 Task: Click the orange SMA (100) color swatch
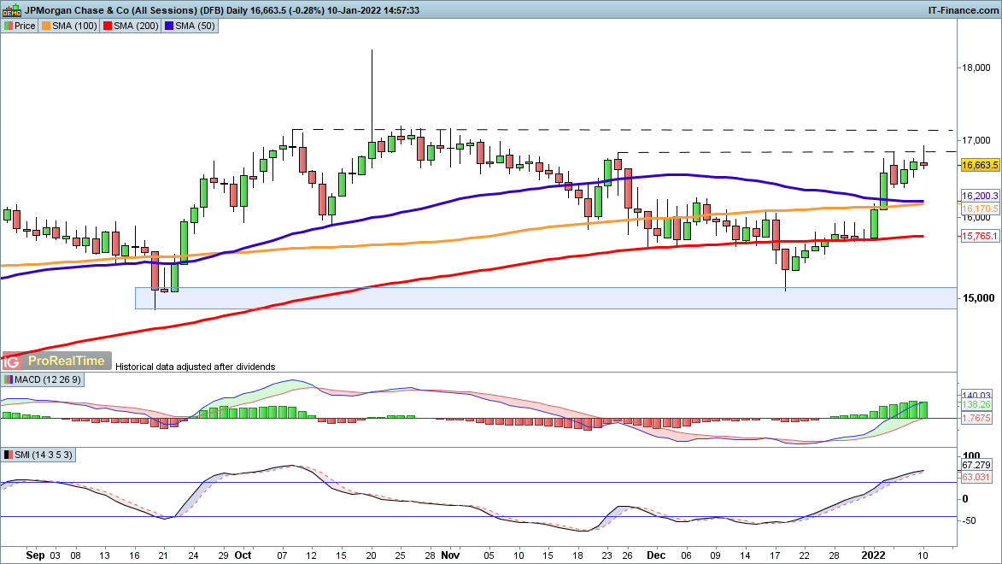(46, 26)
